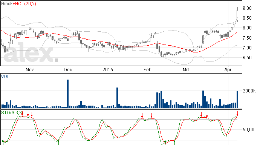Select the STO(9,3,3) indicator label

pos(12,113)
